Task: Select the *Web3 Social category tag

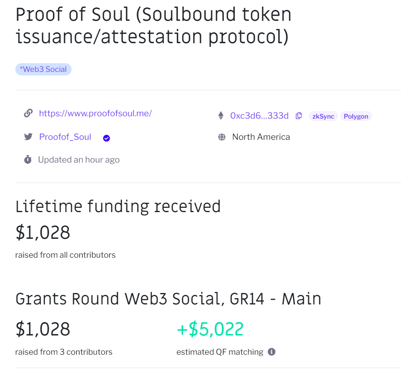Action: coord(43,69)
